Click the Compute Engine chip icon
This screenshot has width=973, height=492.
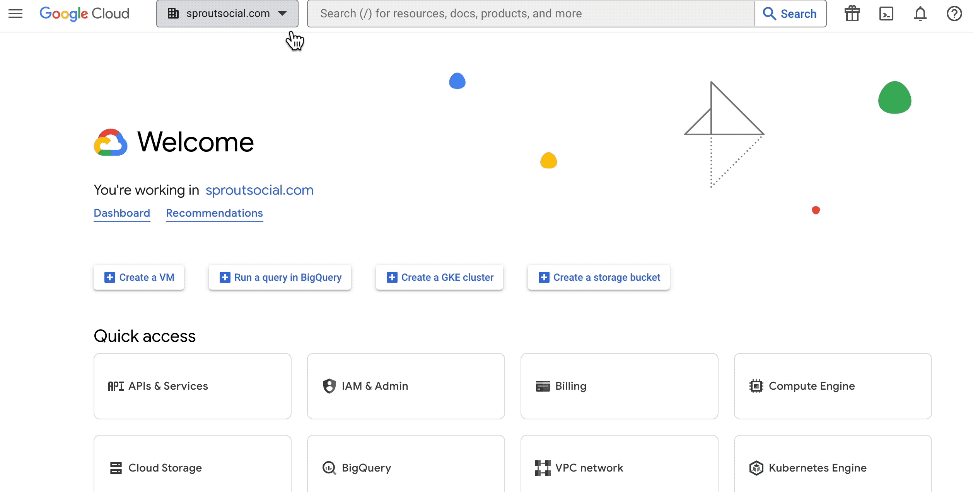tap(756, 386)
